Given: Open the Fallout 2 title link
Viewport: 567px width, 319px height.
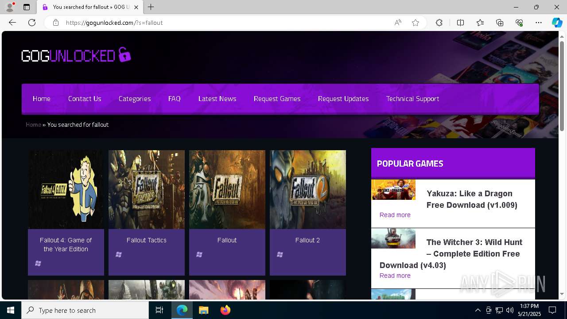Looking at the screenshot, I should click(307, 240).
